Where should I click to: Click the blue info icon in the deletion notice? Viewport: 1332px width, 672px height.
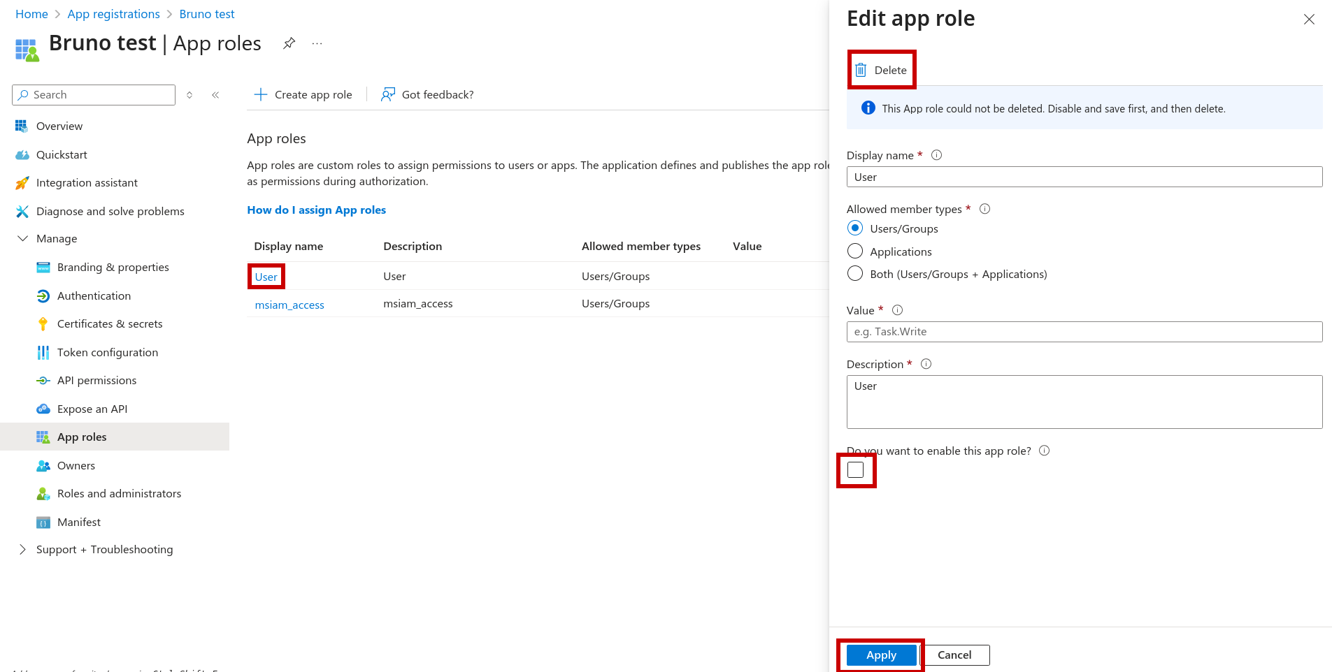[868, 108]
